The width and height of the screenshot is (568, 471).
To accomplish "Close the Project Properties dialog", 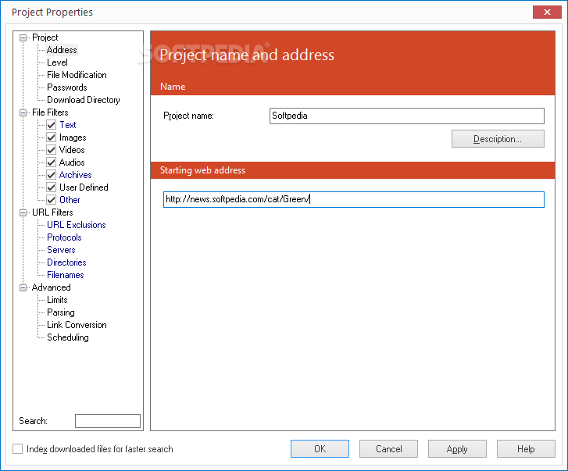I will coord(547,12).
